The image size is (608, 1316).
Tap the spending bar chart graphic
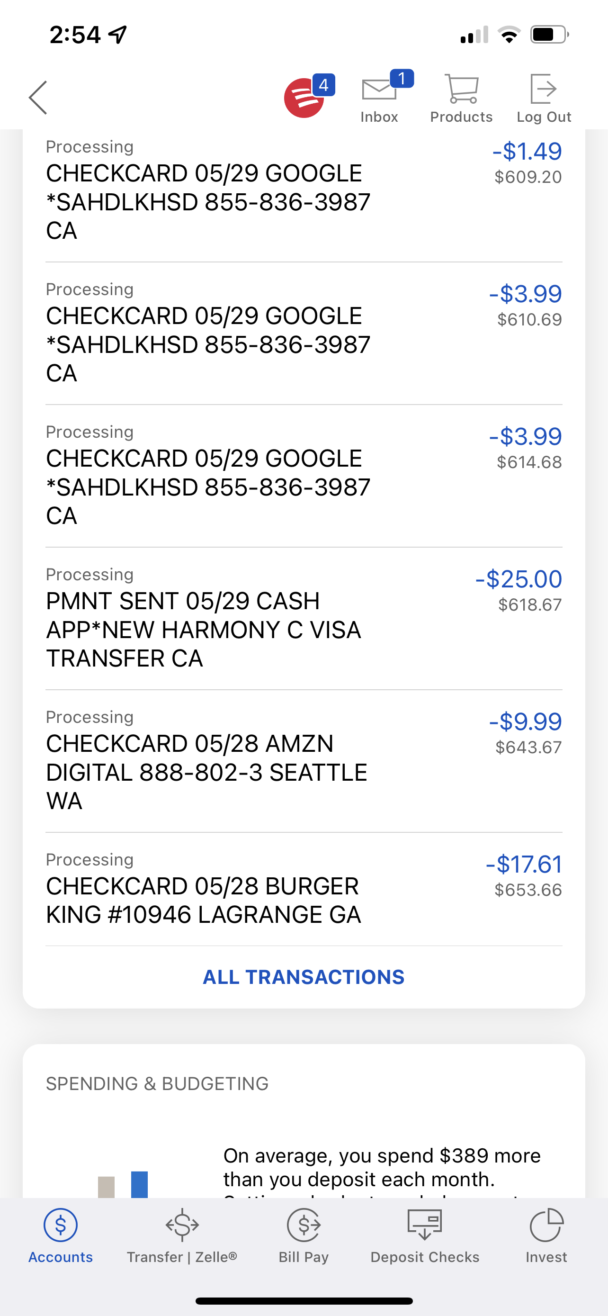123,1184
